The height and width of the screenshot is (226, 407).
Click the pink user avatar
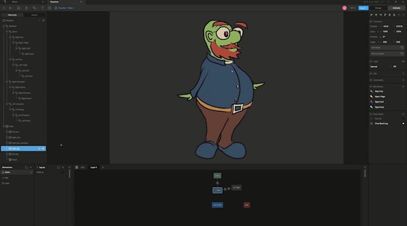click(344, 8)
